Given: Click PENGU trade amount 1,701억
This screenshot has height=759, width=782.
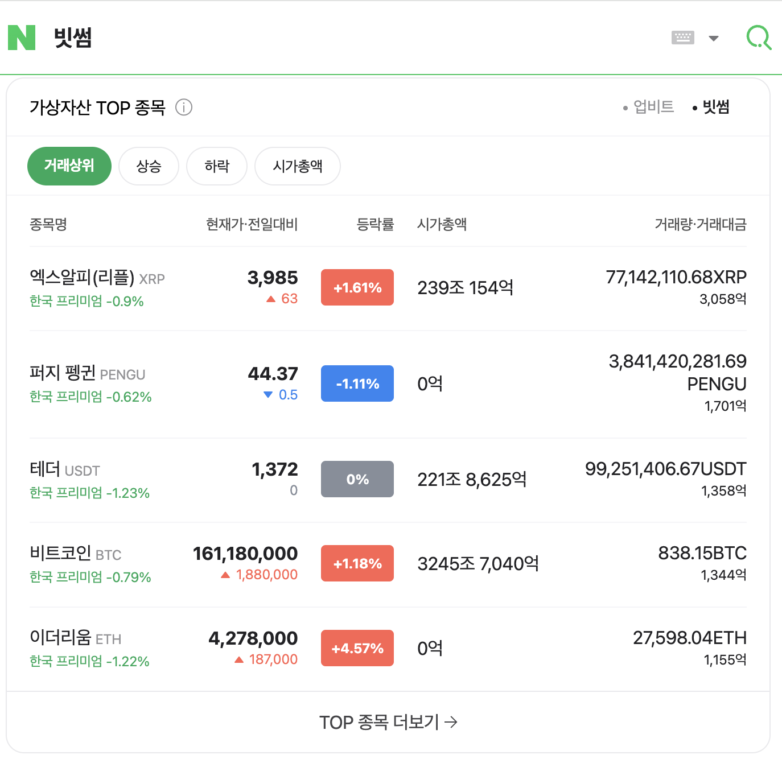Looking at the screenshot, I should point(726,406).
